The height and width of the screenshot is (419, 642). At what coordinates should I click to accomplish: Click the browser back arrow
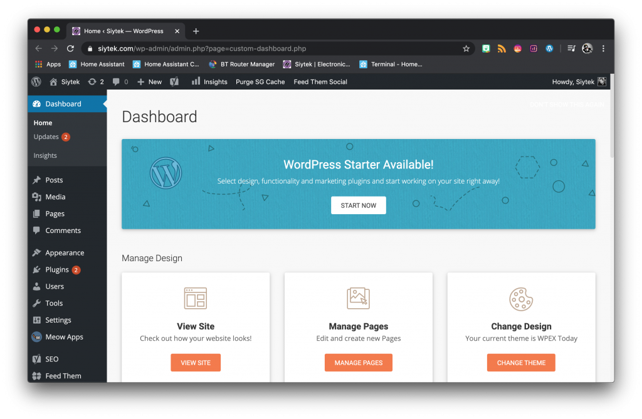pos(38,48)
